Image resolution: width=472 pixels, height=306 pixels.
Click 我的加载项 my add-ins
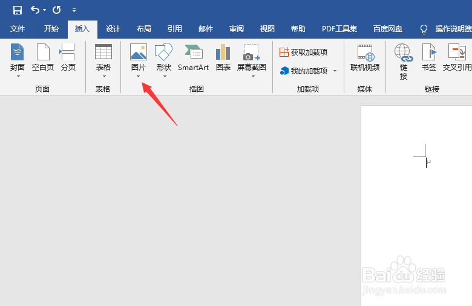(x=303, y=71)
